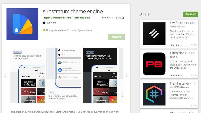
Task: Open the PitchBlack title link
Action: (183, 53)
